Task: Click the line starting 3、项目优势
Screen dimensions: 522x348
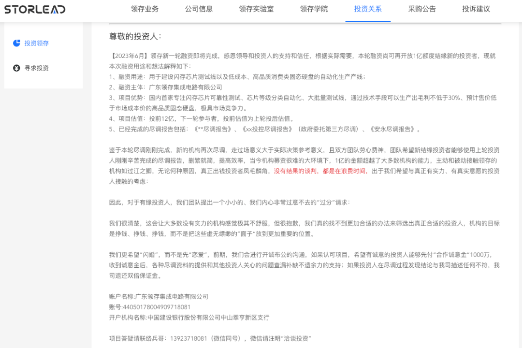Action: coord(303,103)
